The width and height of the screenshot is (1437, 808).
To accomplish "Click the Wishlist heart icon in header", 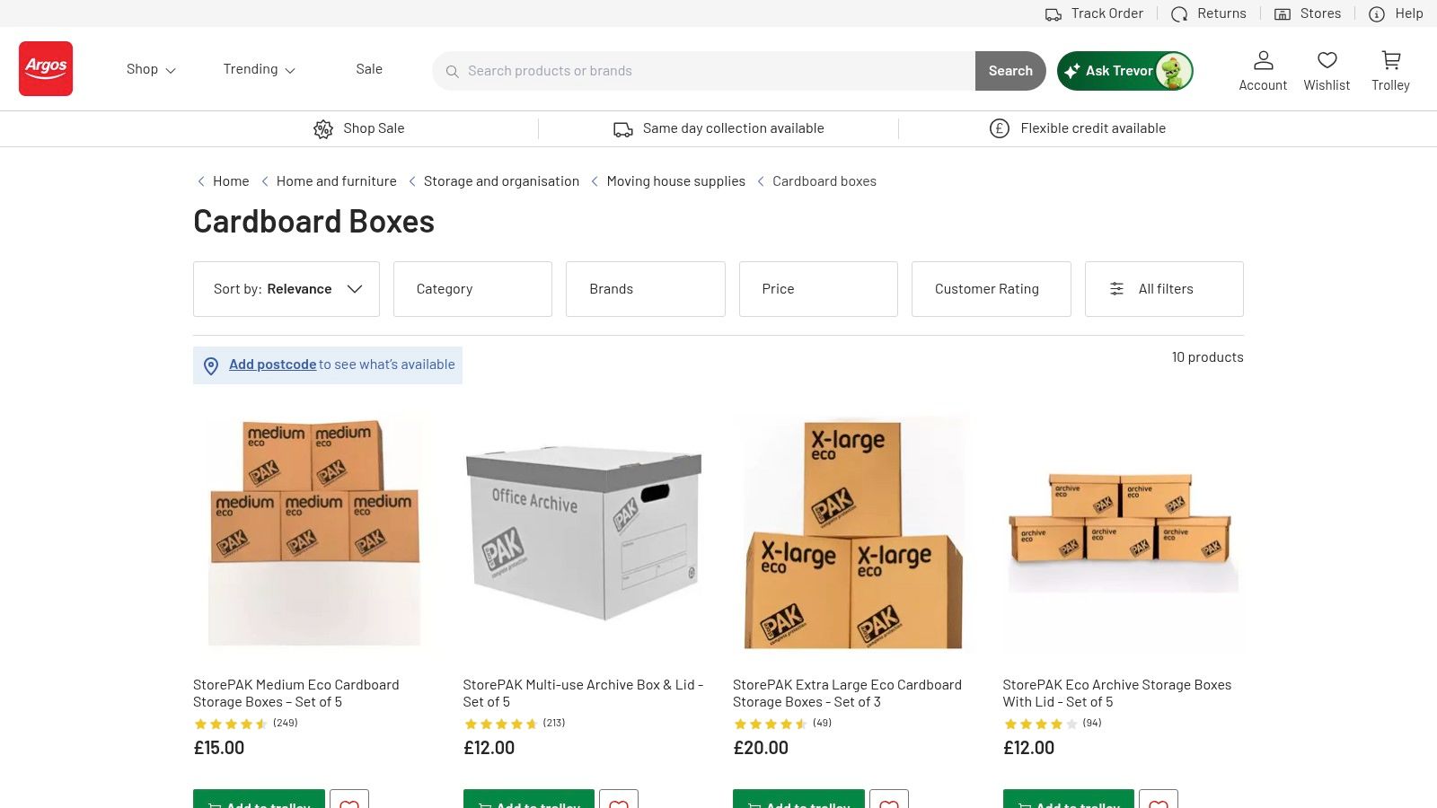I will [x=1327, y=70].
